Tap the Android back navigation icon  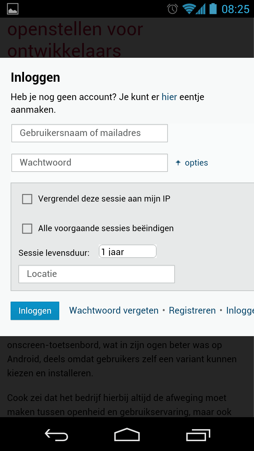tap(56, 435)
